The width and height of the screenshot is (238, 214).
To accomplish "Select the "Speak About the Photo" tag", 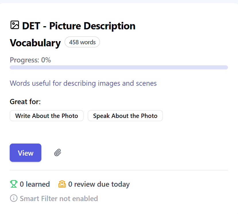I will point(125,116).
